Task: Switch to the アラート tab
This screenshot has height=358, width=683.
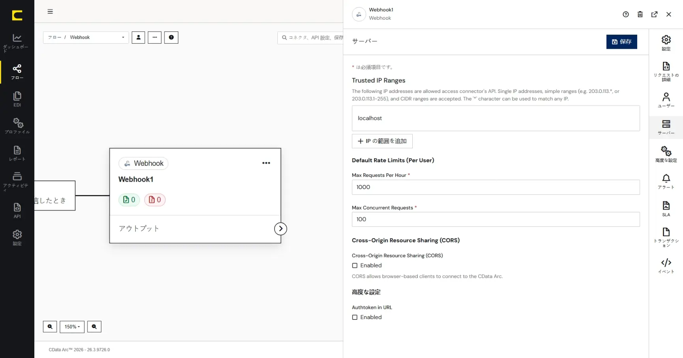Action: [666, 182]
